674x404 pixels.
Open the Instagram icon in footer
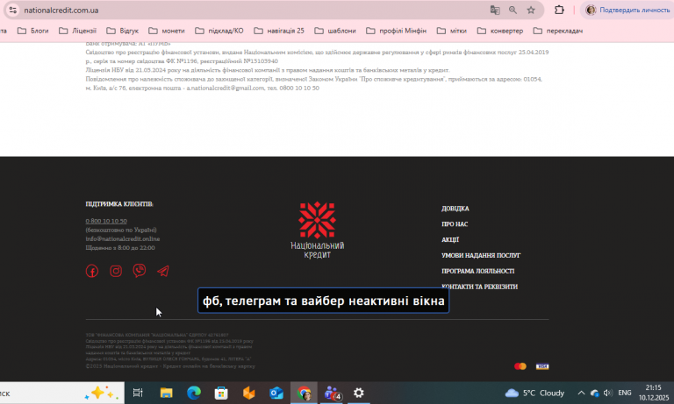[116, 271]
